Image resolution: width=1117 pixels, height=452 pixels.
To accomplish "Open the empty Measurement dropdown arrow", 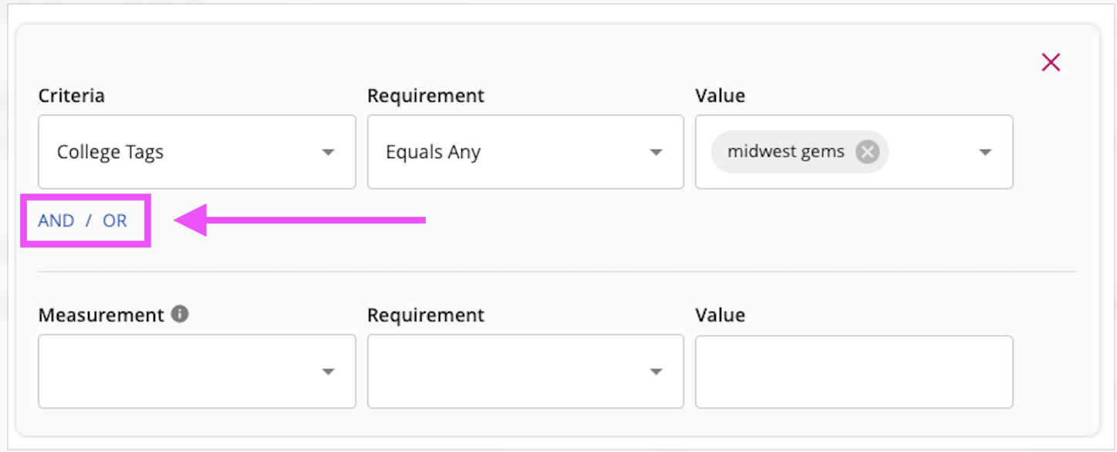I will pyautogui.click(x=328, y=372).
